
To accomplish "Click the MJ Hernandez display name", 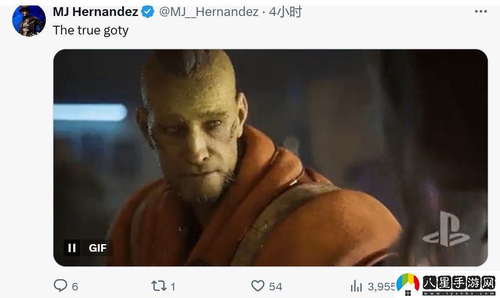I will point(96,12).
